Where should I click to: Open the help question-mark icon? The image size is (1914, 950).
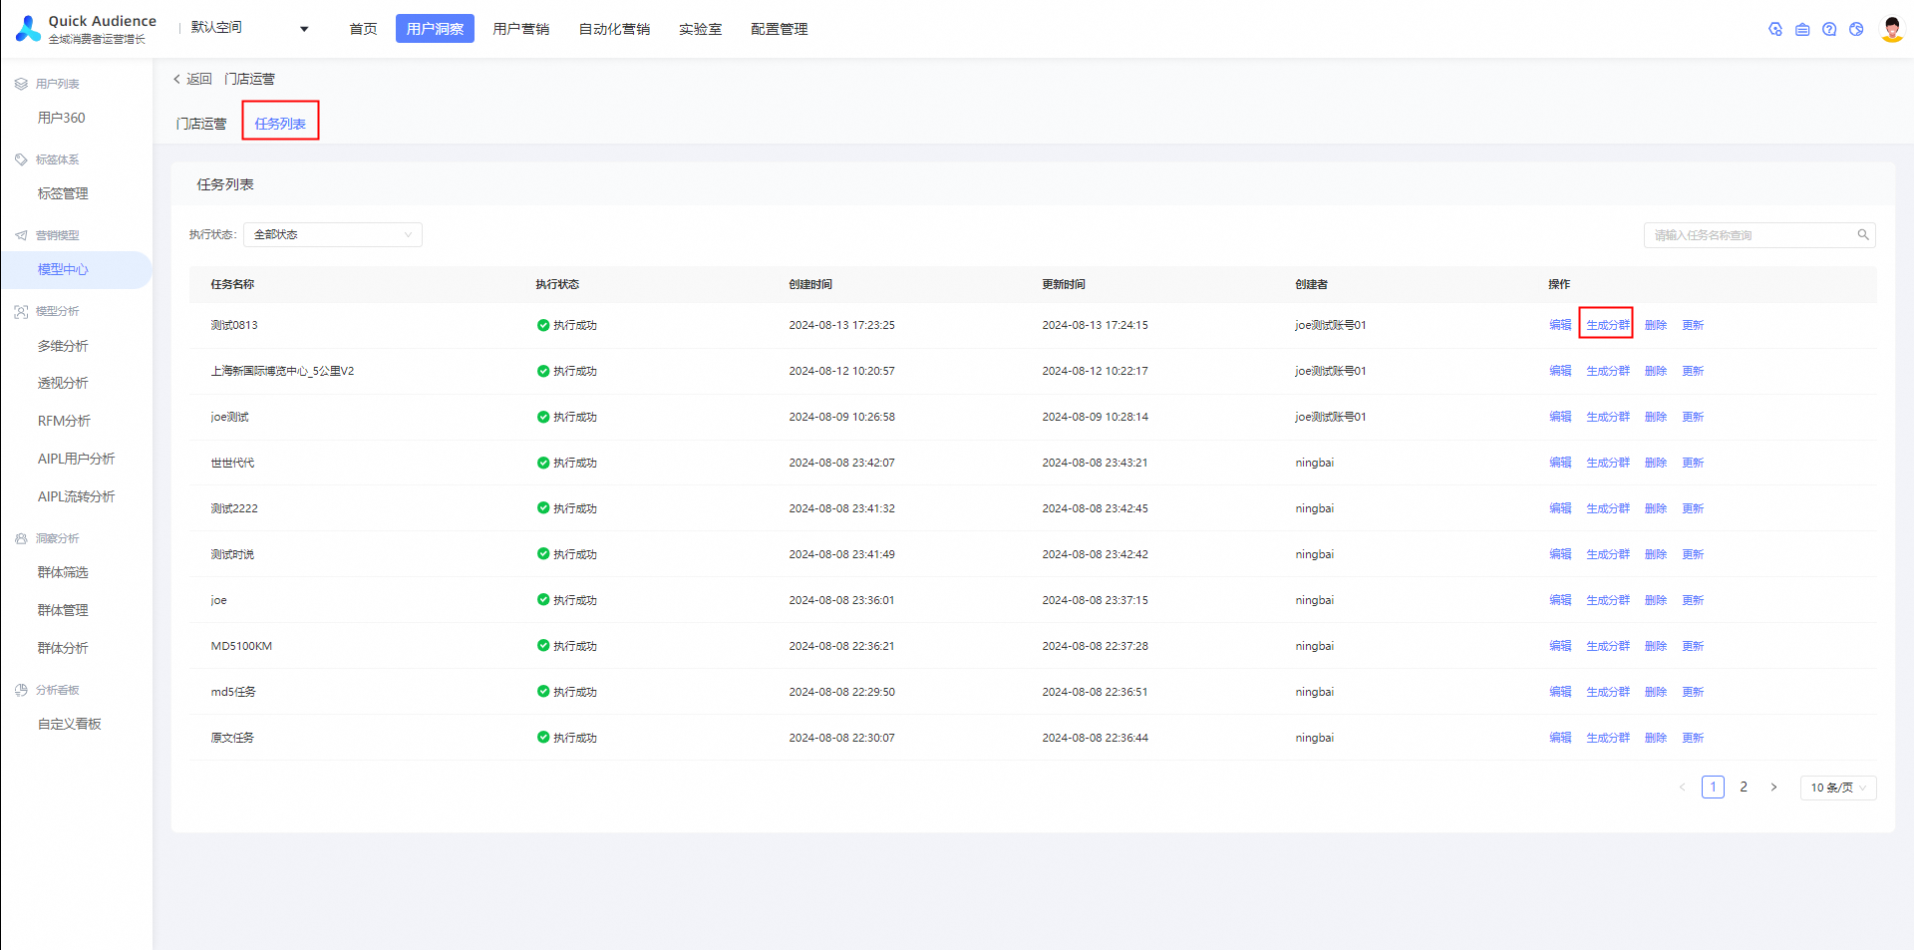1829,29
